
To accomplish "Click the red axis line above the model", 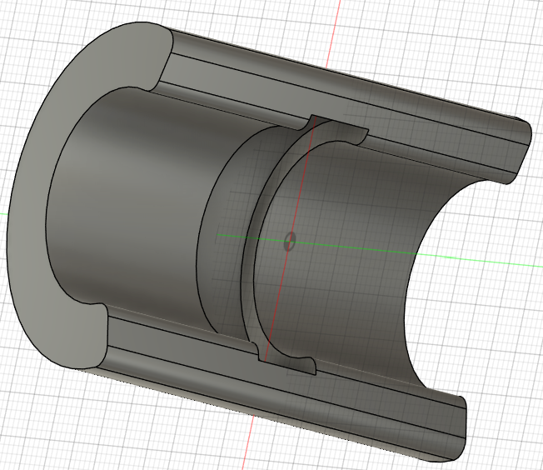I will [333, 34].
